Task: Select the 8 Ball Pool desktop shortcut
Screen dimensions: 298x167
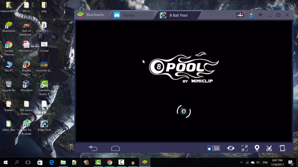Action: click(44, 126)
